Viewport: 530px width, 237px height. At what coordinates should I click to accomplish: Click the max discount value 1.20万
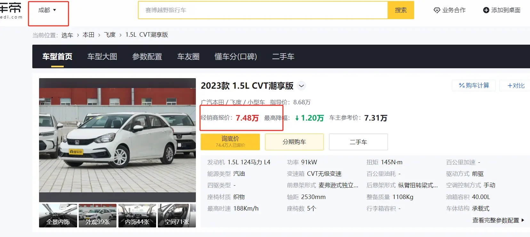(309, 118)
